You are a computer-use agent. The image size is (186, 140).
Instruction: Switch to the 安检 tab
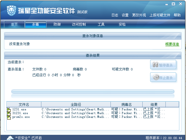[x=122, y=24]
